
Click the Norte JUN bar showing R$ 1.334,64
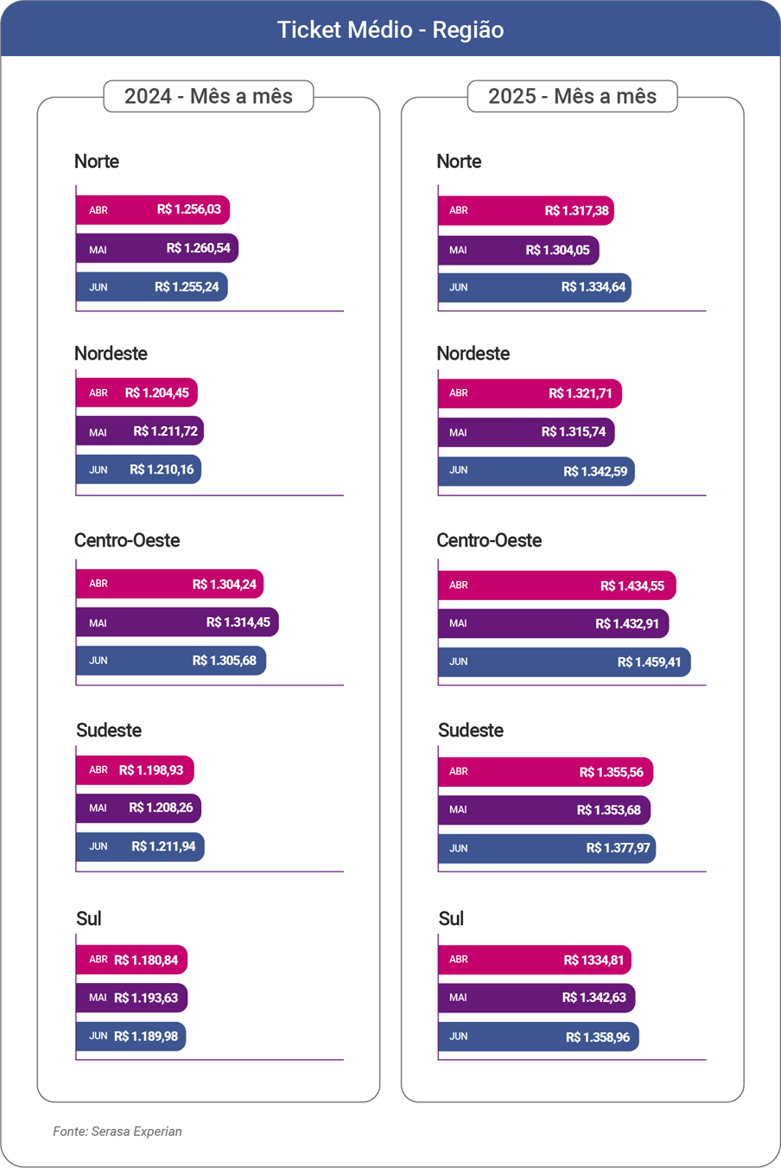pyautogui.click(x=535, y=287)
